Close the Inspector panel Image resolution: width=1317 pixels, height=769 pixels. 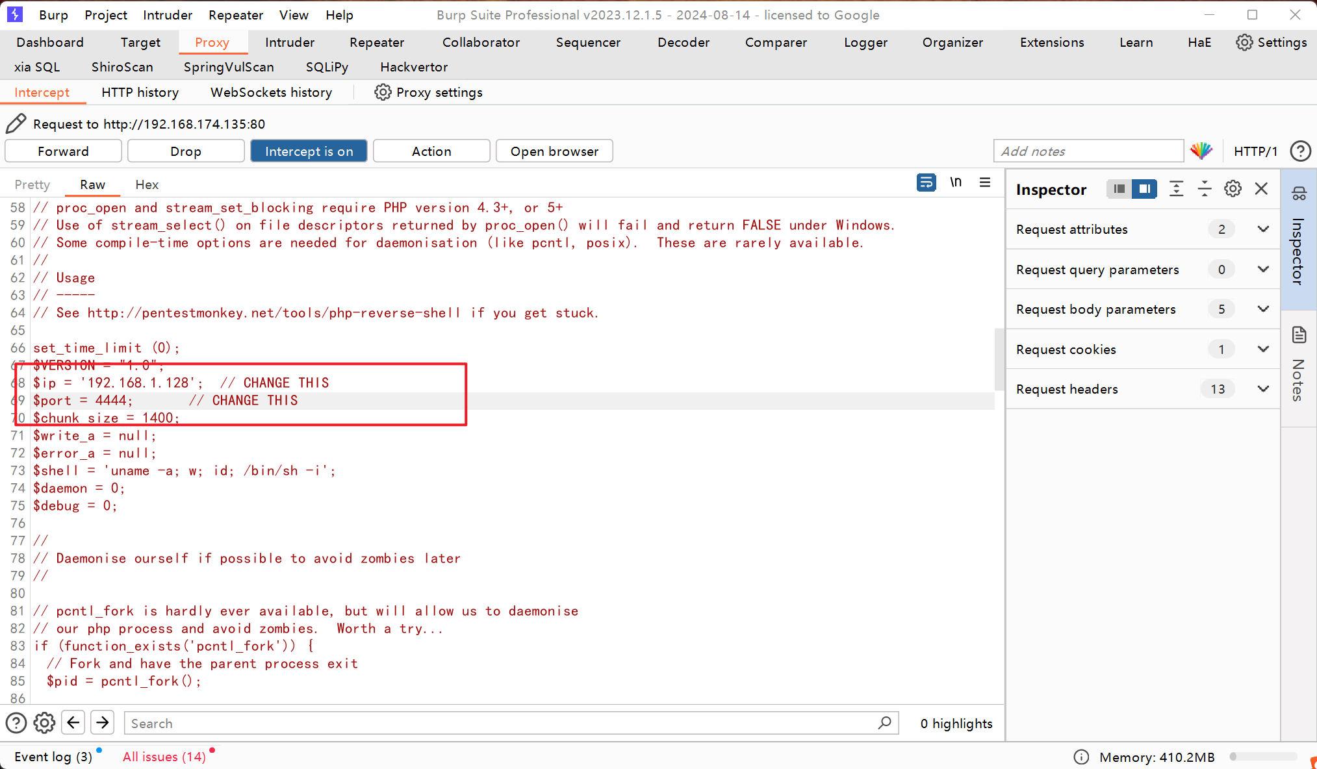point(1261,189)
